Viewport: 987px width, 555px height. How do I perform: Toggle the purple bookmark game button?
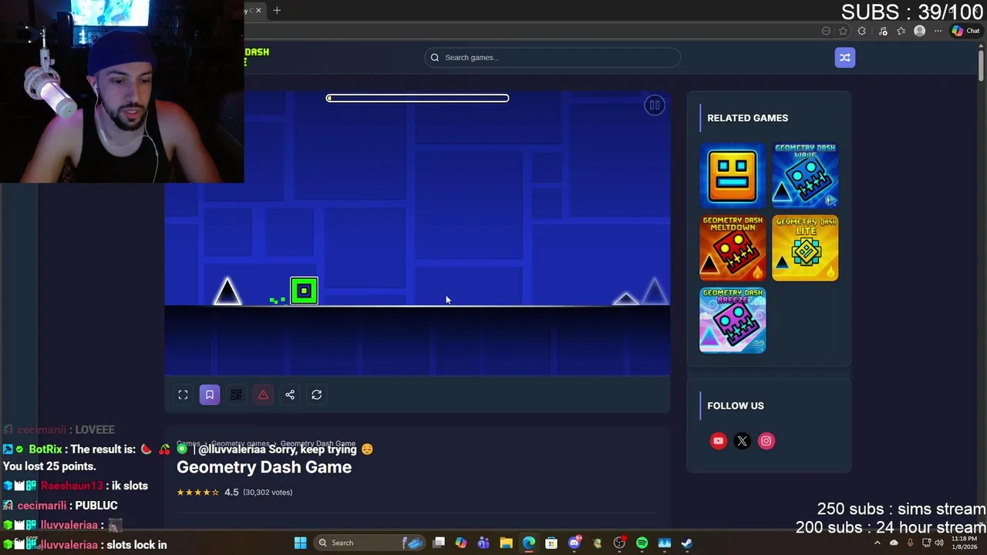tap(209, 395)
